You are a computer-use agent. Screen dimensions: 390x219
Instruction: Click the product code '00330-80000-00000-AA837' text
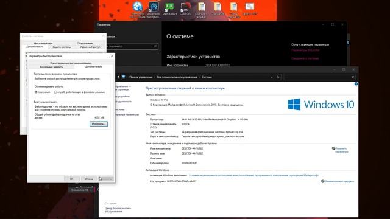182,181
